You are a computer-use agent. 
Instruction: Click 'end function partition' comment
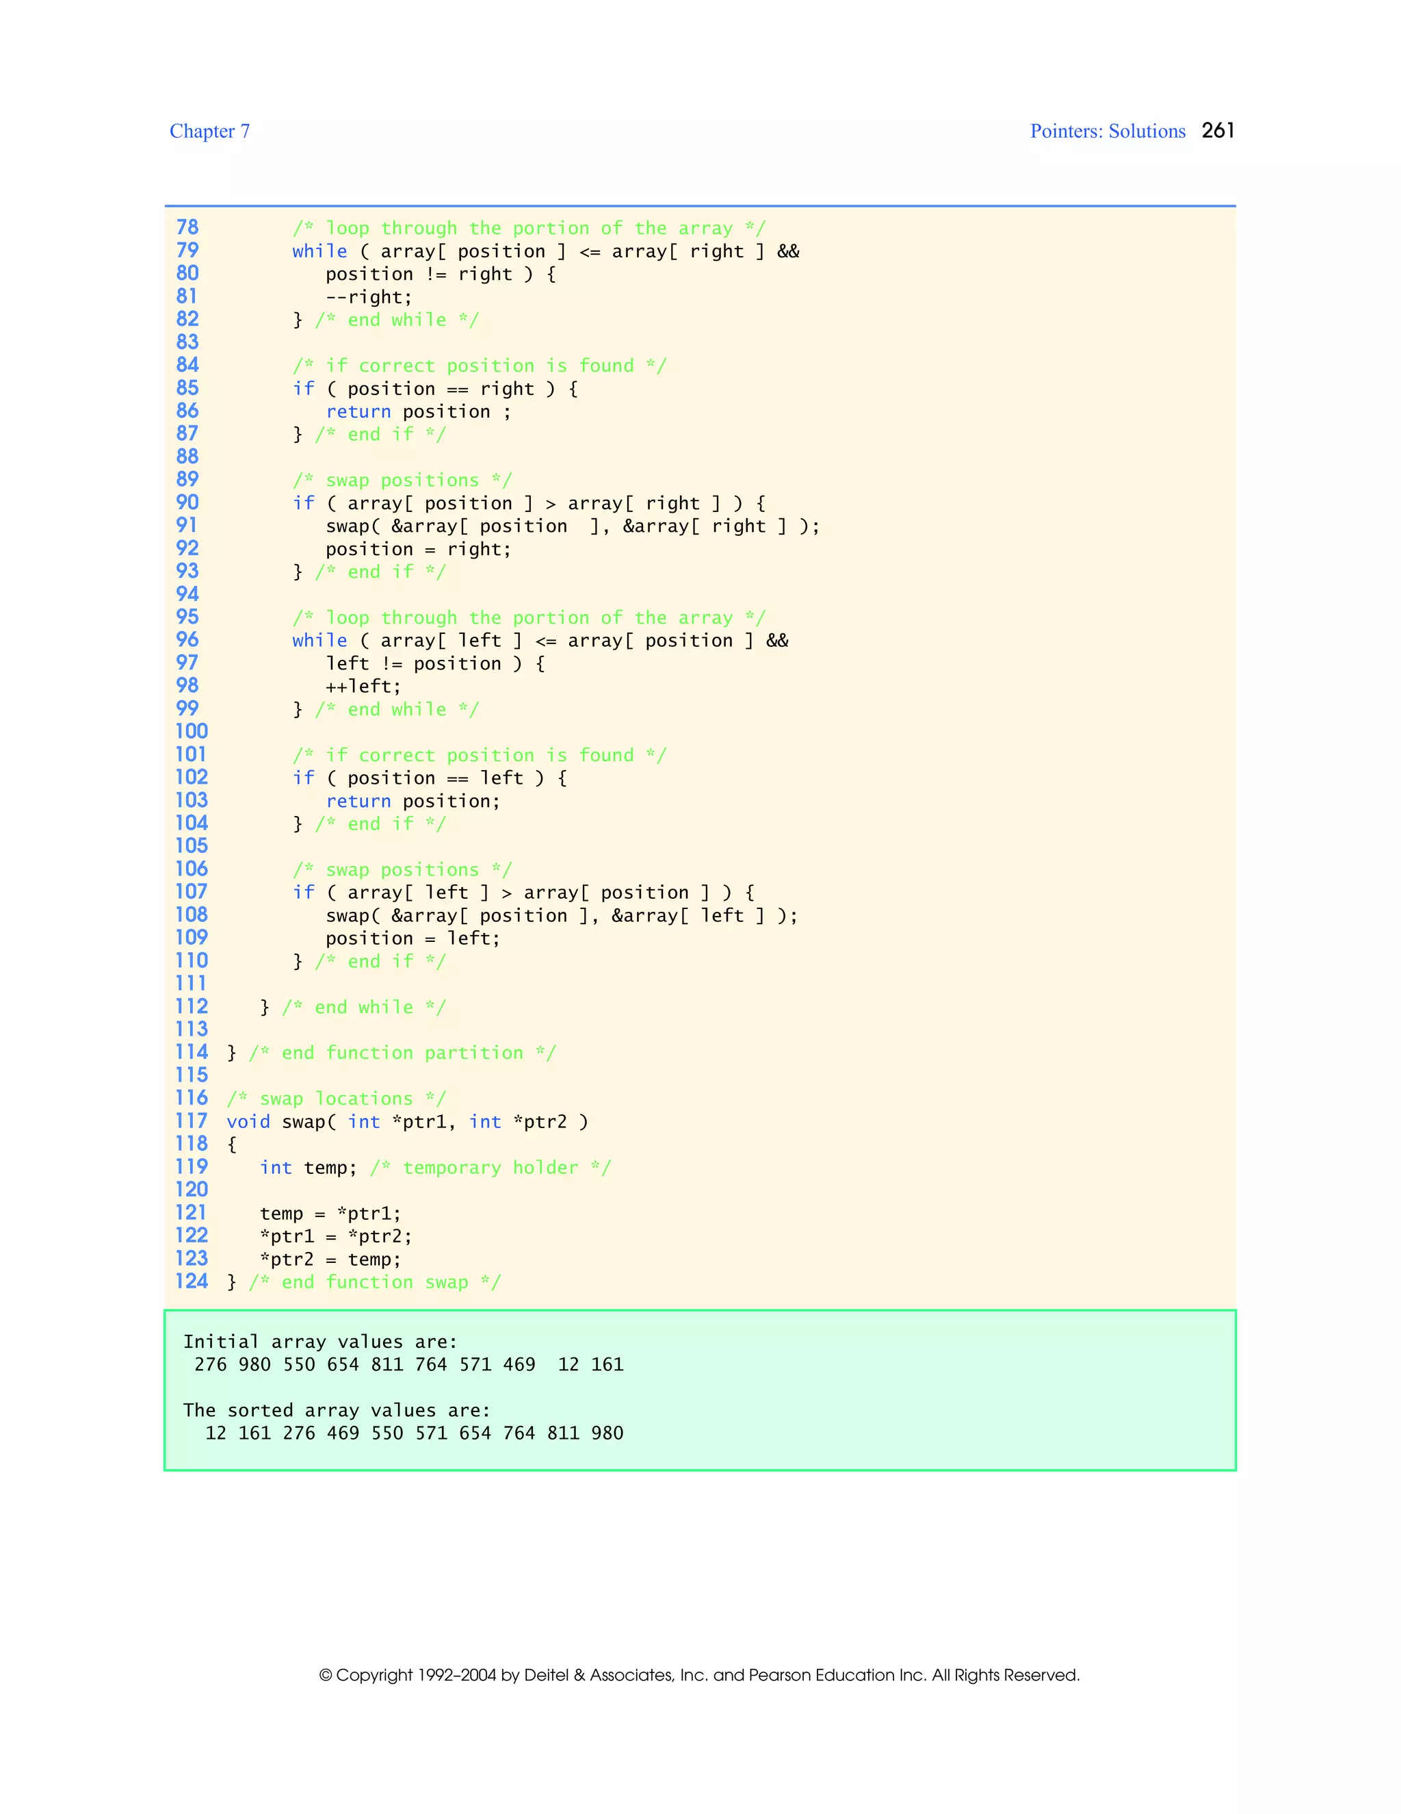(x=402, y=1053)
